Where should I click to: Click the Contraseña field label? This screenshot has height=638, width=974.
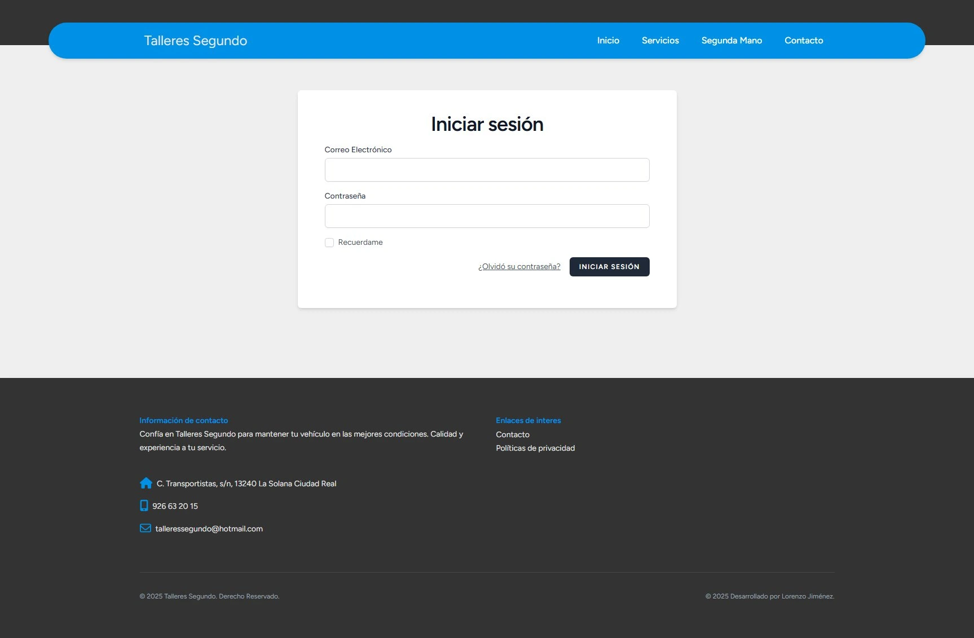[345, 196]
